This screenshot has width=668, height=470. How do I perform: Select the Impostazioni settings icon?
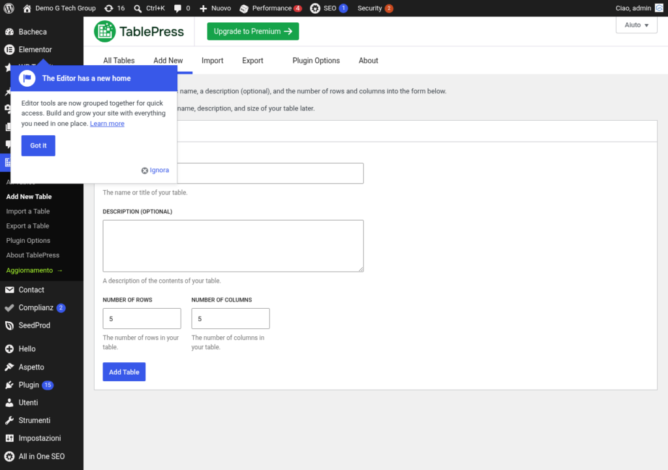pyautogui.click(x=9, y=438)
